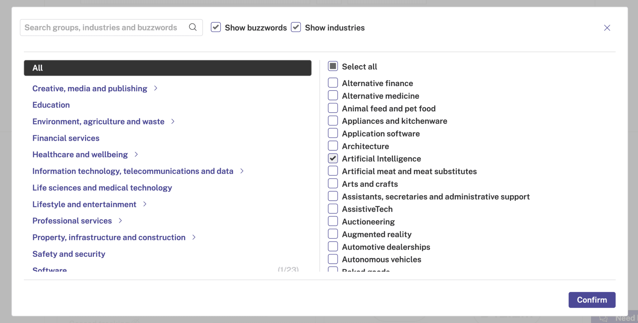Click the Alternative finance label text

tap(378, 83)
